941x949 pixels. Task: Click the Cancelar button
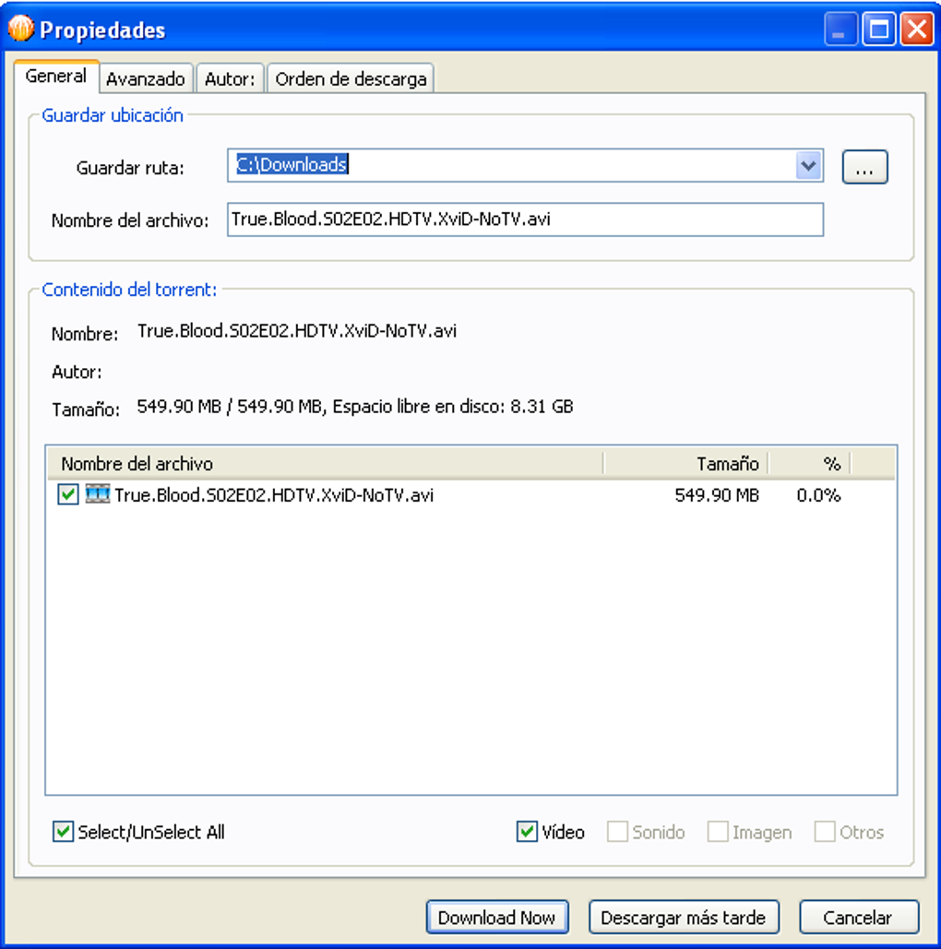point(858,918)
